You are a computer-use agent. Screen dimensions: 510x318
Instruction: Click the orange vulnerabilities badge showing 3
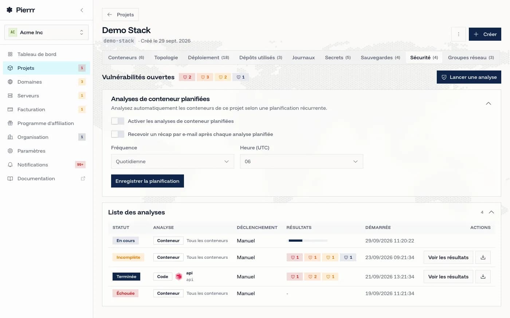[x=205, y=77]
